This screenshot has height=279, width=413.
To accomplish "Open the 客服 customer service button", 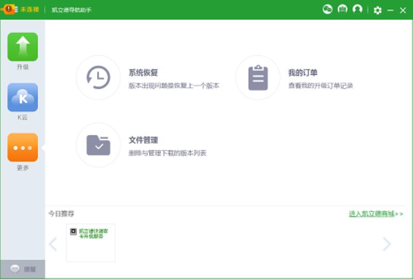I will click(x=23, y=269).
